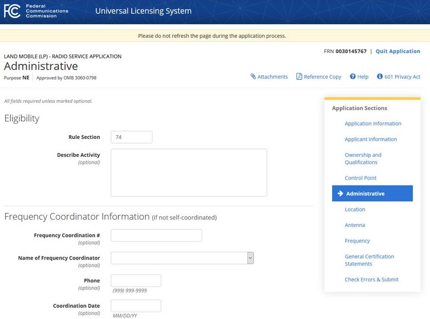Viewport: 430px width, 319px height.
Task: Go to the Frequency section
Action: 357,241
